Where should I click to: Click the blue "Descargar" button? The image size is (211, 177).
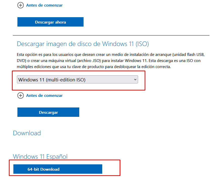(48, 112)
